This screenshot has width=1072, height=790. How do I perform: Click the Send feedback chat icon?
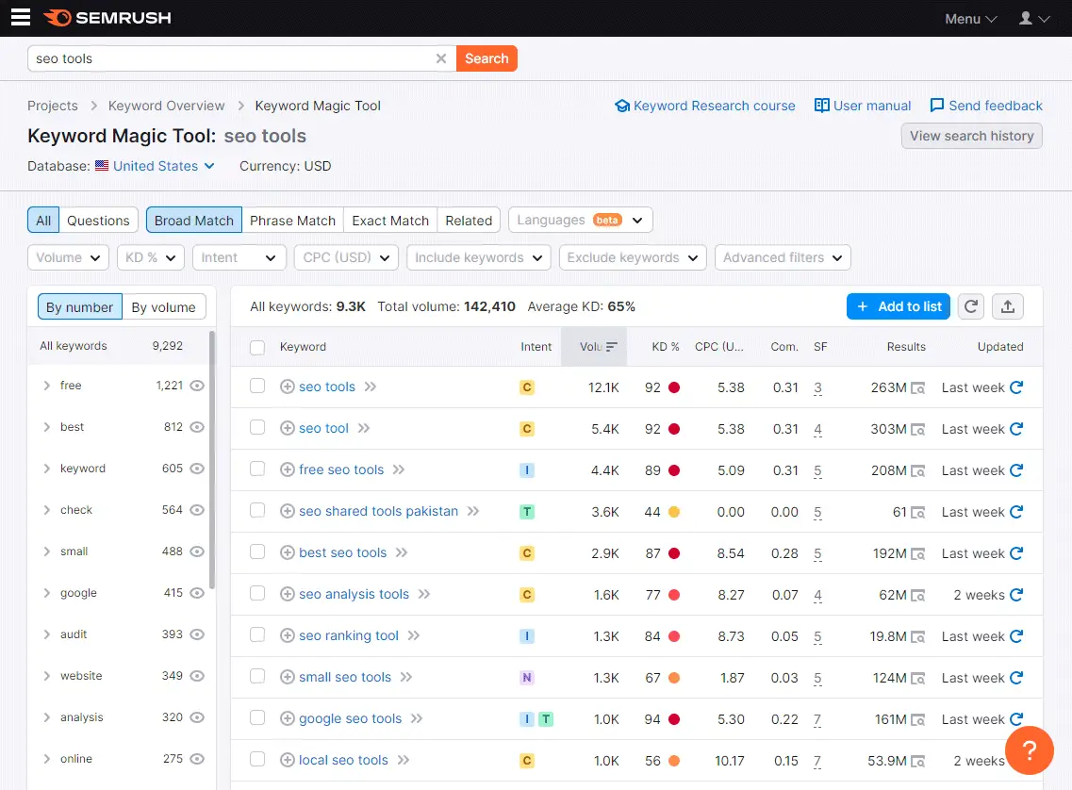point(936,106)
